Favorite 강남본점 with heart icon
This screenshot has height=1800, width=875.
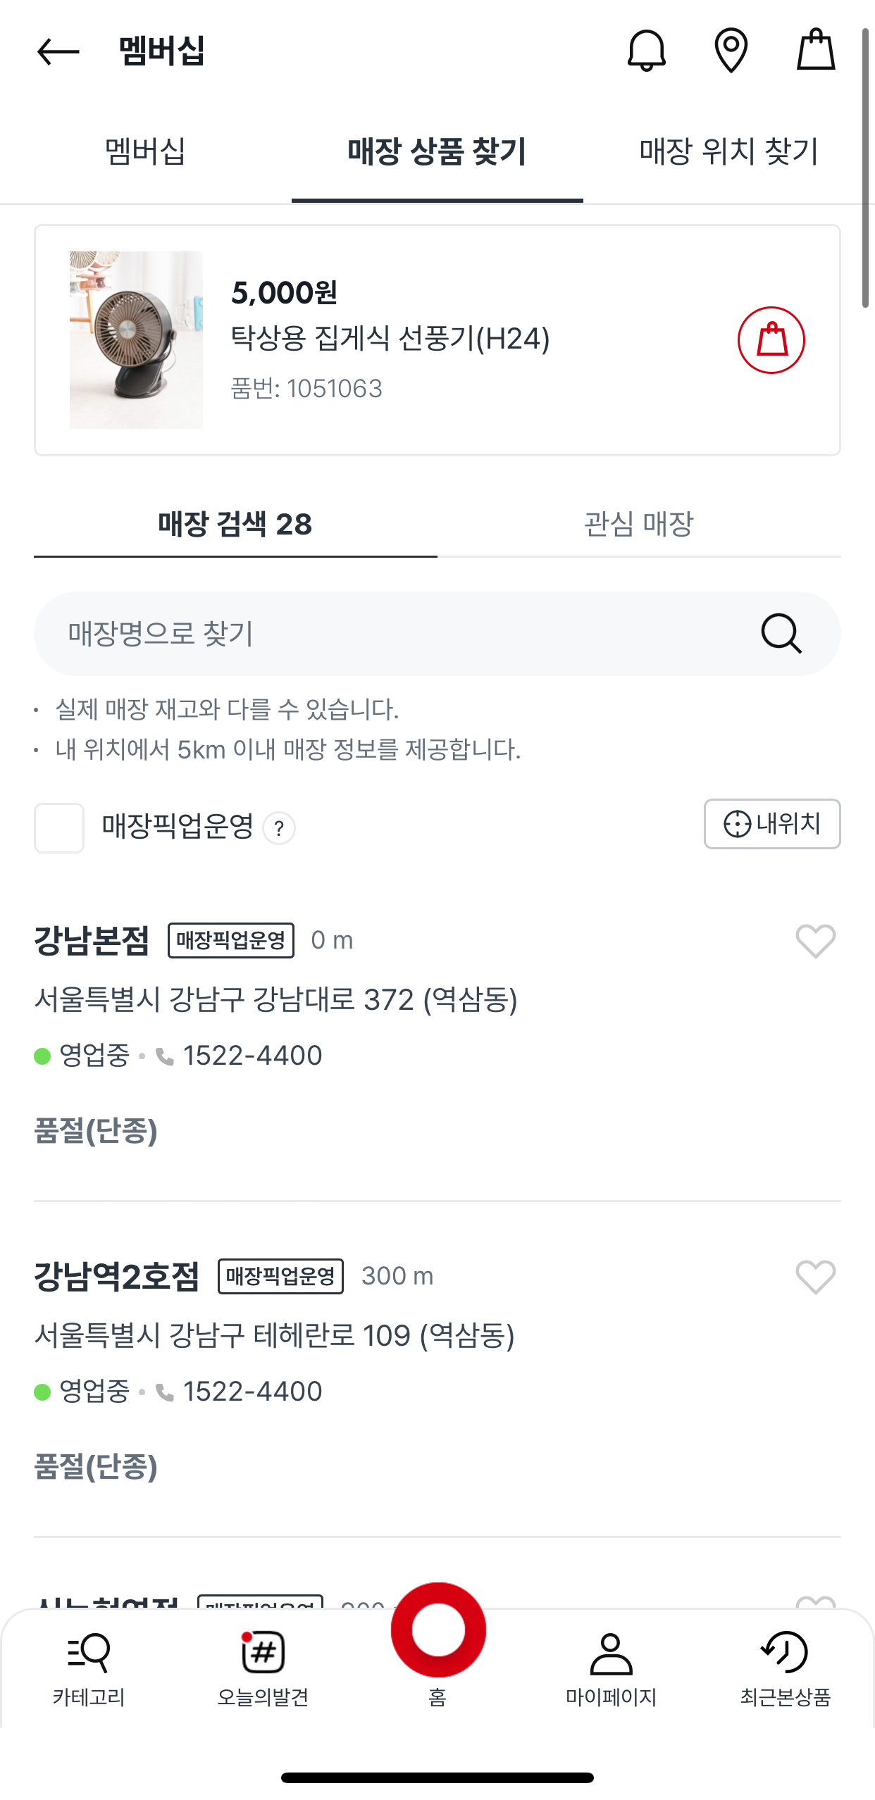point(815,941)
